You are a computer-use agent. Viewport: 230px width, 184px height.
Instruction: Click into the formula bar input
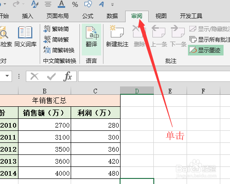[154, 76]
